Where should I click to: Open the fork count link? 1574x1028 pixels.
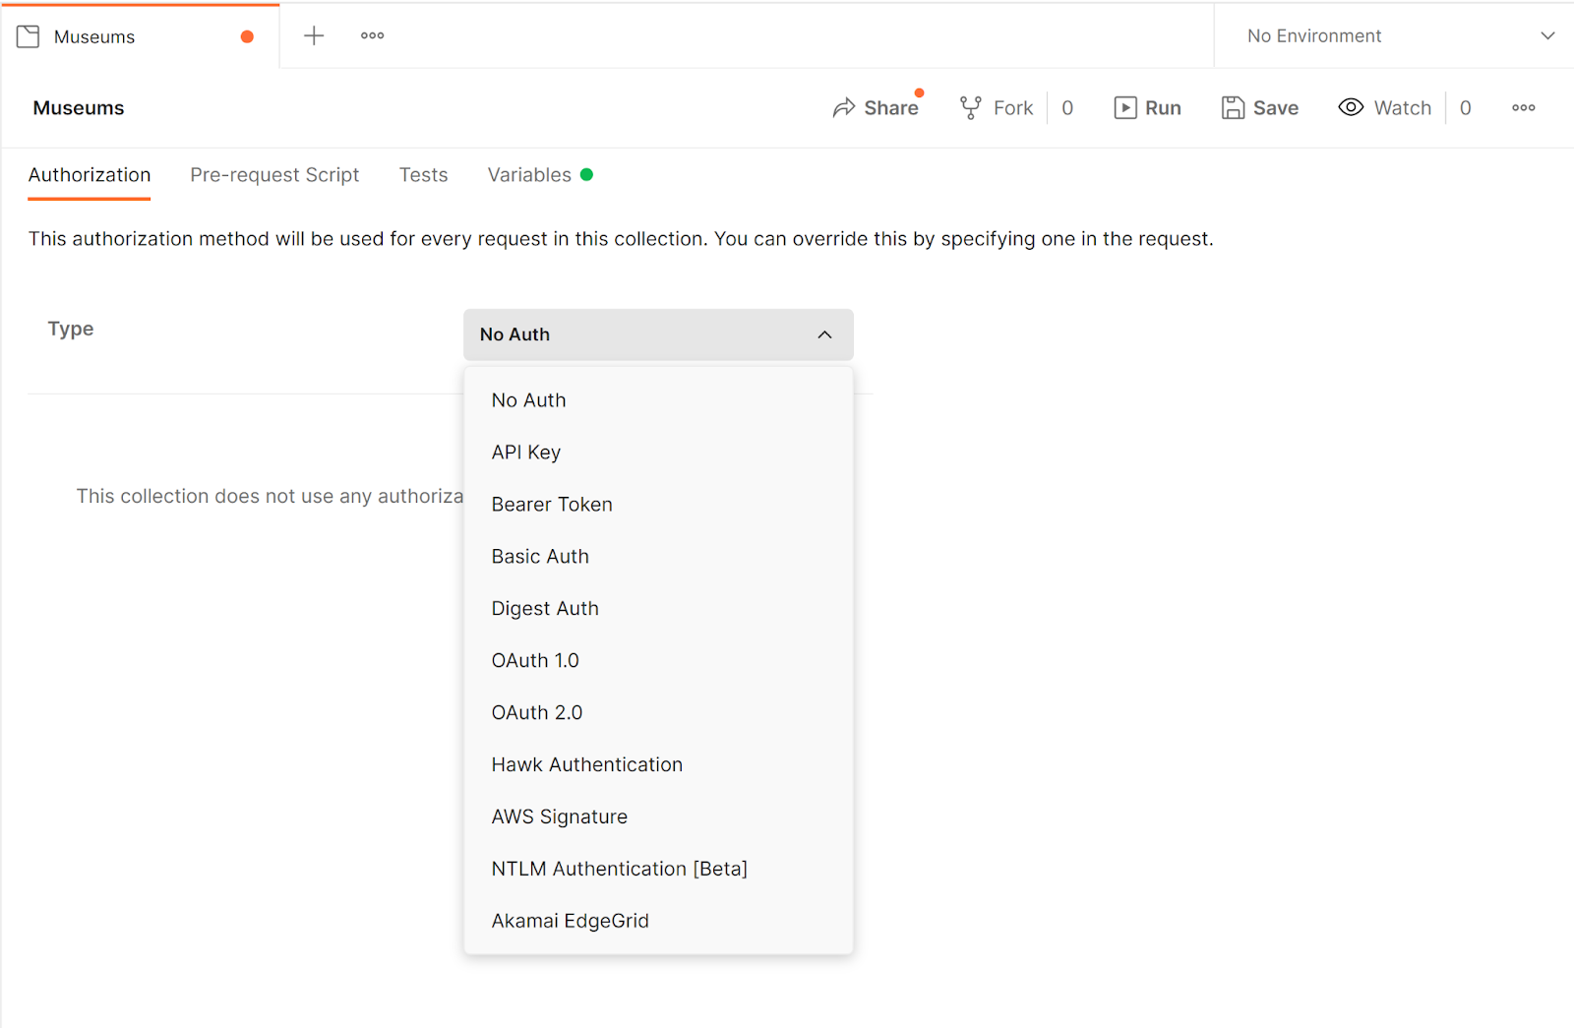pyautogui.click(x=1067, y=107)
